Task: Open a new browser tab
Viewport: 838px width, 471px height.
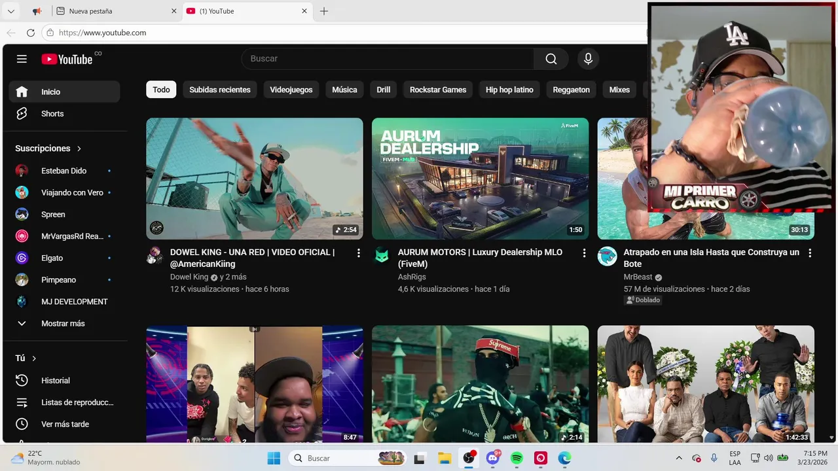Action: 323,11
